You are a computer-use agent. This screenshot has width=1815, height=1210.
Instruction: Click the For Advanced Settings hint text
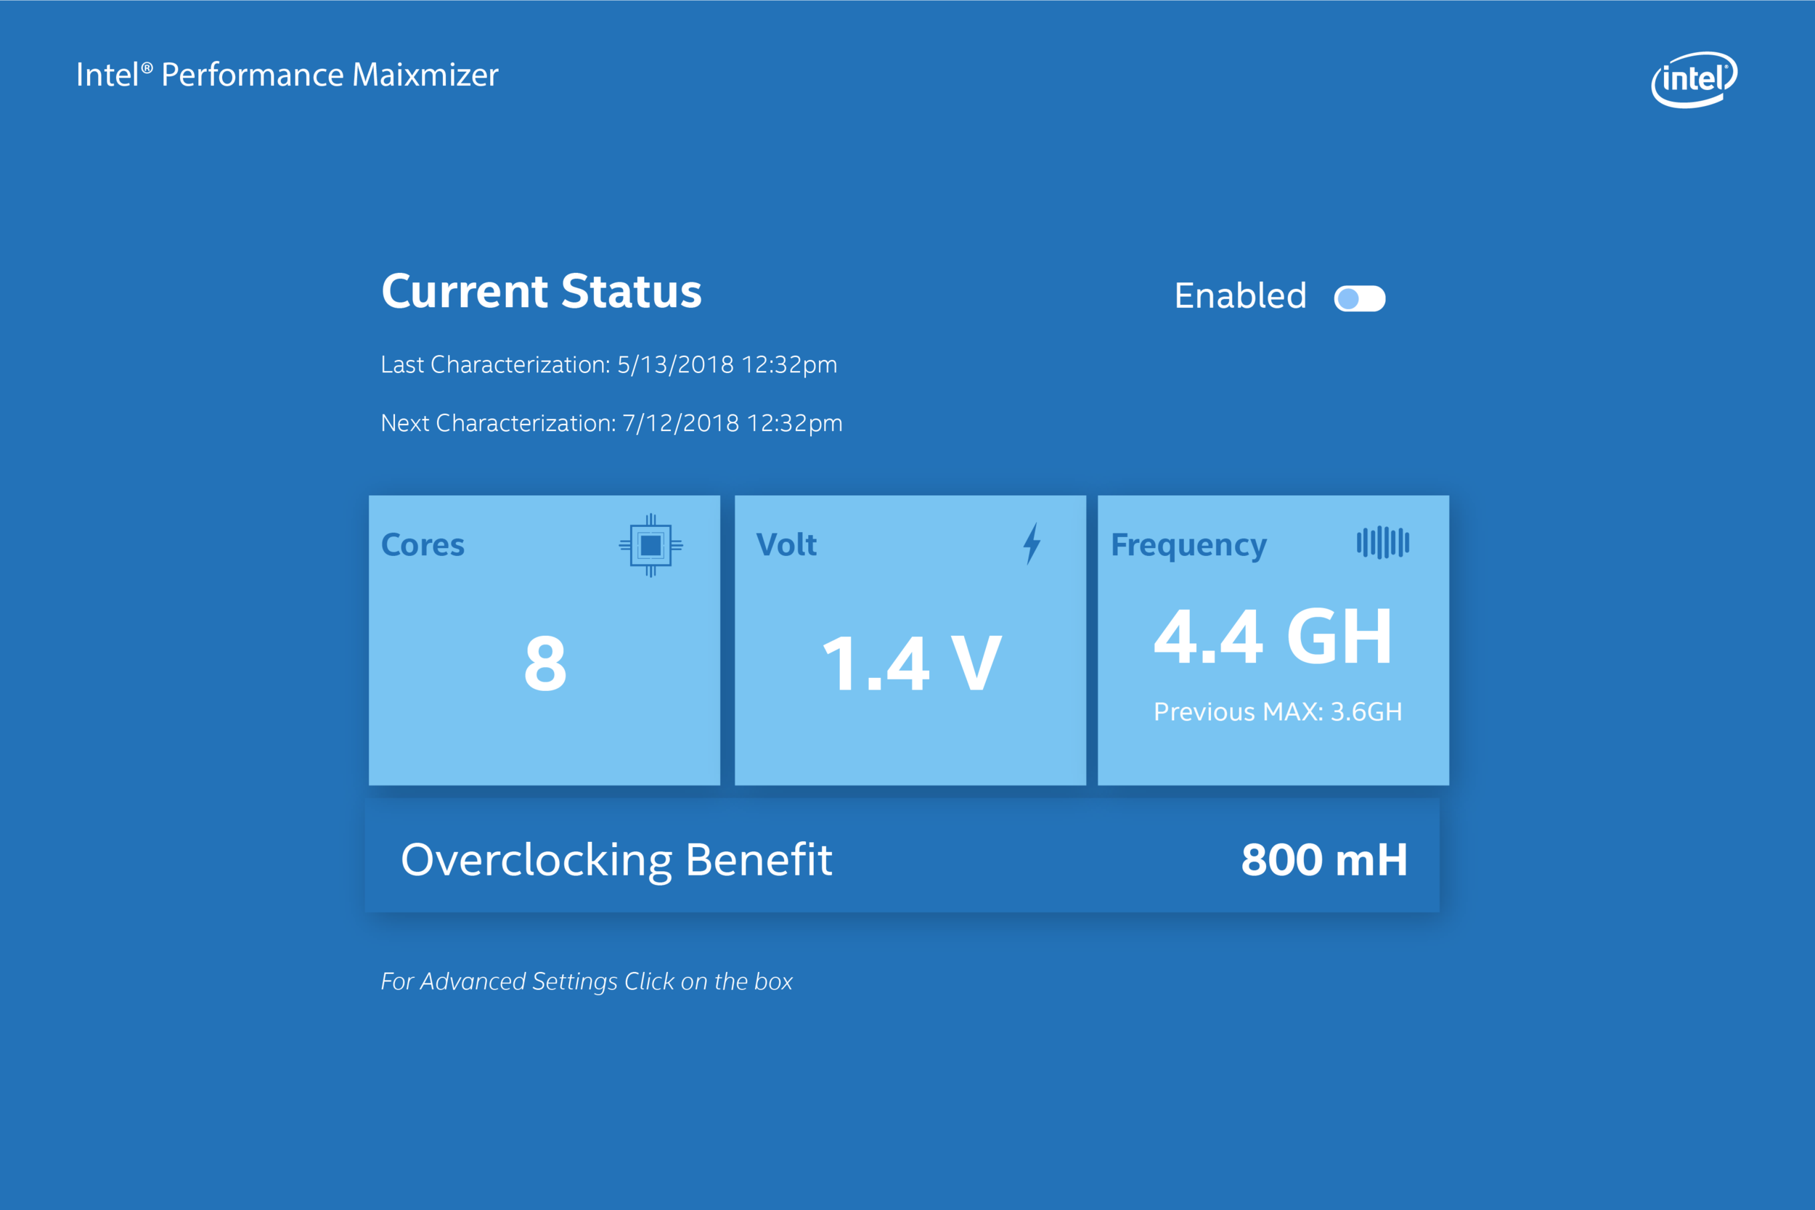click(x=587, y=981)
